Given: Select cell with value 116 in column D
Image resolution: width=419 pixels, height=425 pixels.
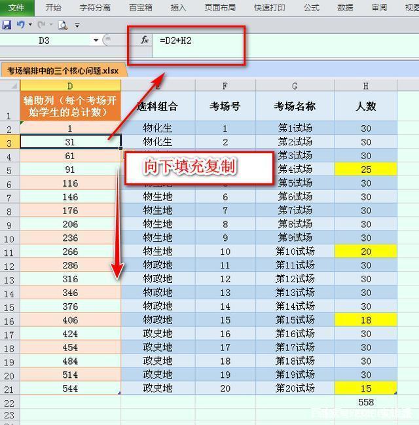Looking at the screenshot, I should click(x=71, y=183).
